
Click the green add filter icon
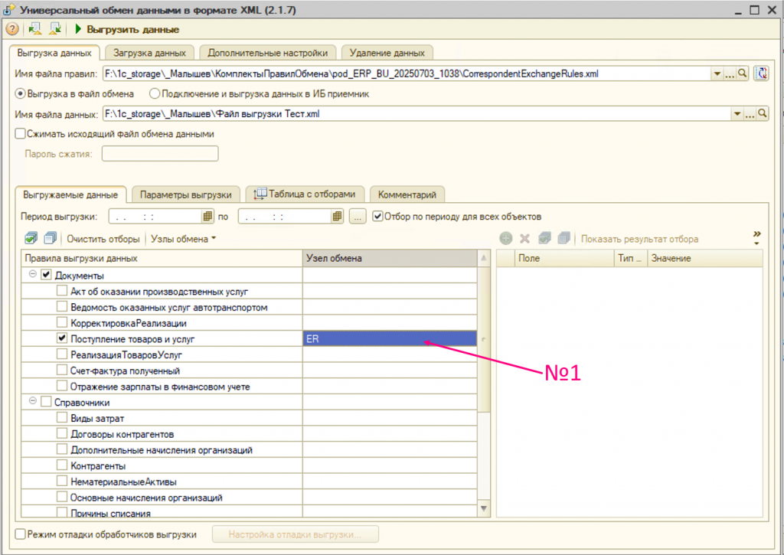505,239
